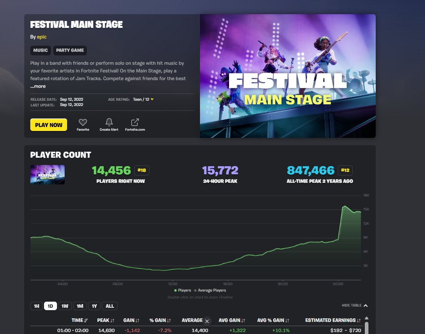Click the Create Alert bell icon
This screenshot has height=334, width=425.
coord(109,122)
